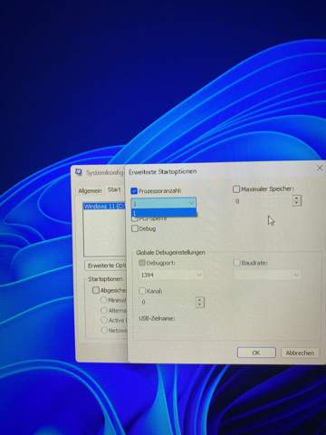Open Erweiterte Optionen button
The width and height of the screenshot is (326, 435).
coord(106,266)
